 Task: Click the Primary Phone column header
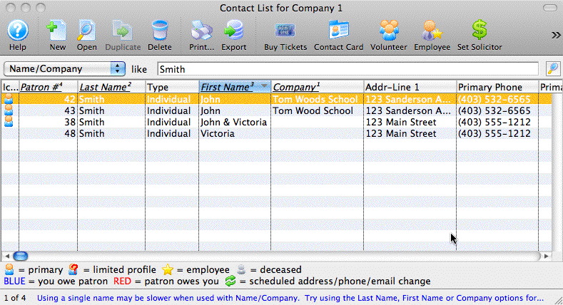(497, 87)
